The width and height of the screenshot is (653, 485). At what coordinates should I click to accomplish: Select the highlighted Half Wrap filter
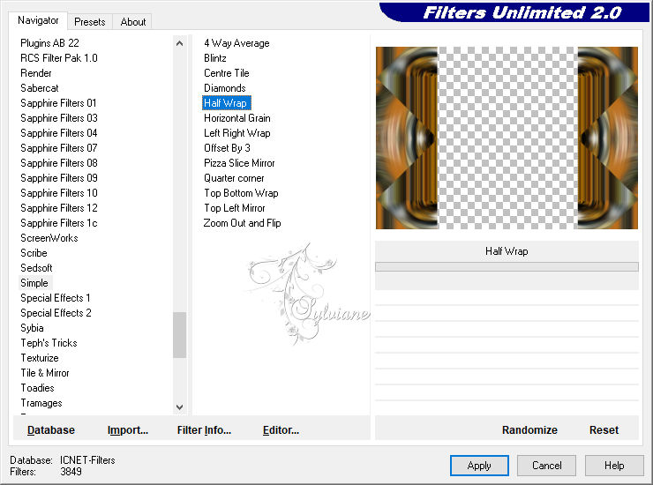[x=227, y=103]
